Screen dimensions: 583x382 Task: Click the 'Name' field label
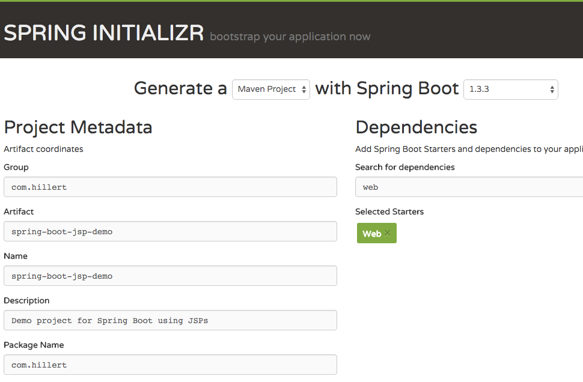(16, 256)
